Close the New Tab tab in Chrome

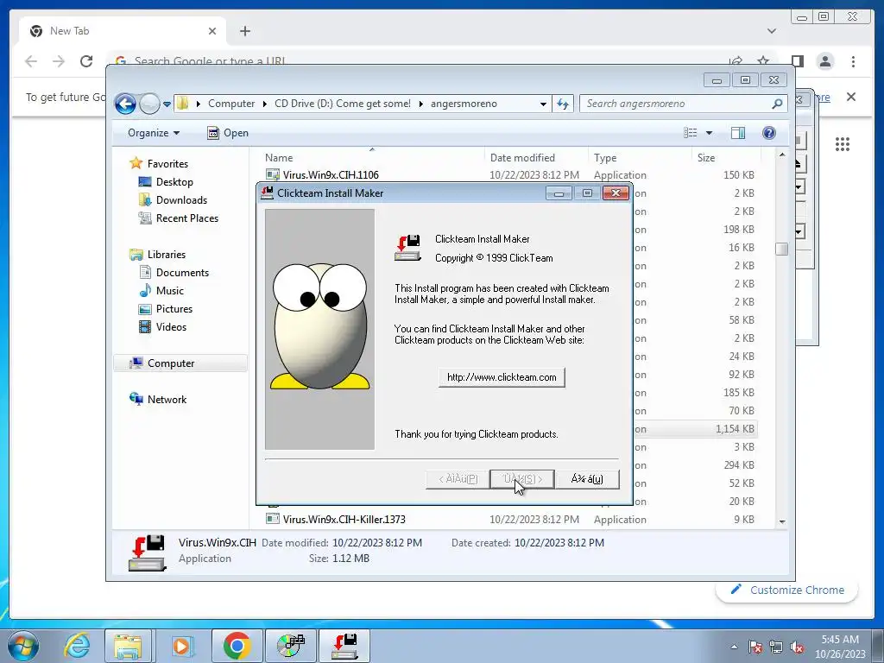pos(212,31)
